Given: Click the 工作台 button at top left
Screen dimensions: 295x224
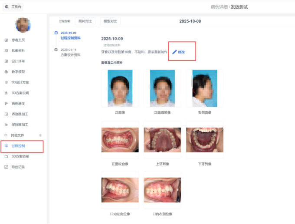Looking at the screenshot, I should (12, 7).
